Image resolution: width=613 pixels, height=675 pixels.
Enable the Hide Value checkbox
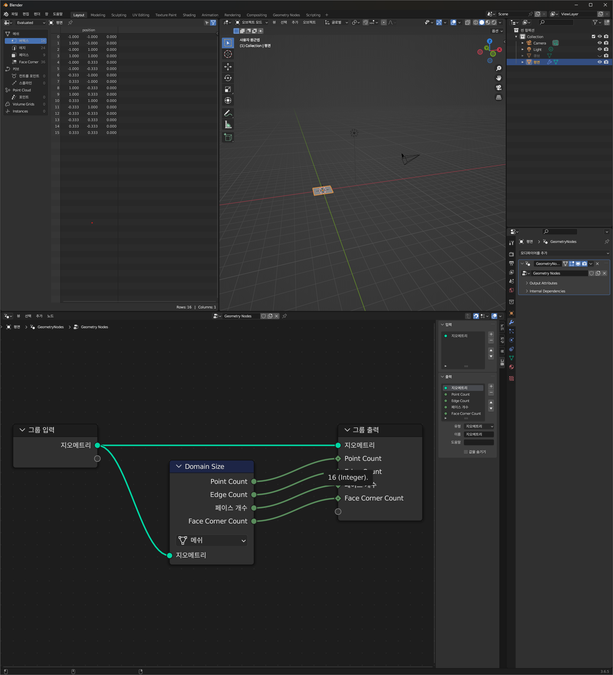coord(465,452)
